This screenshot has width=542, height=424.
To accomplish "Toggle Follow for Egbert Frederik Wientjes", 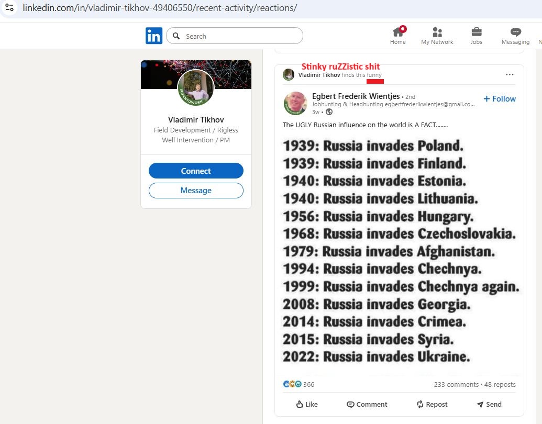I will point(499,98).
